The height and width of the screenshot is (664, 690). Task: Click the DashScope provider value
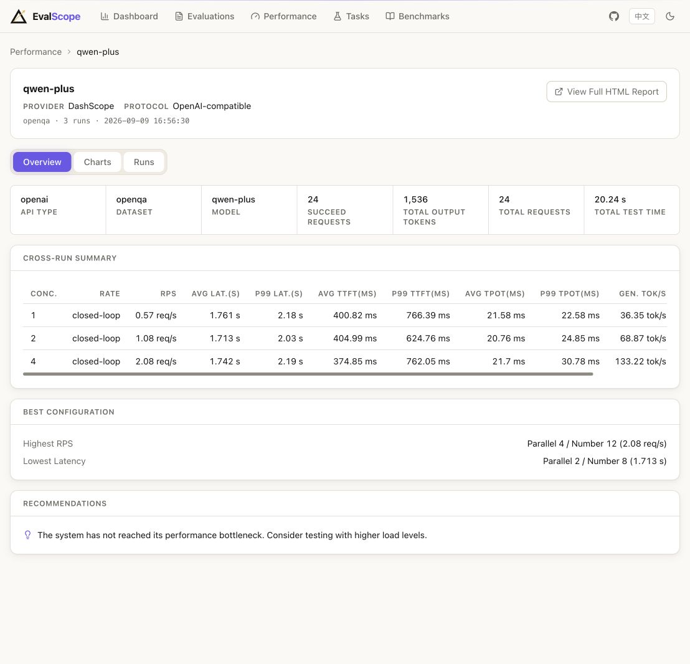pos(91,106)
